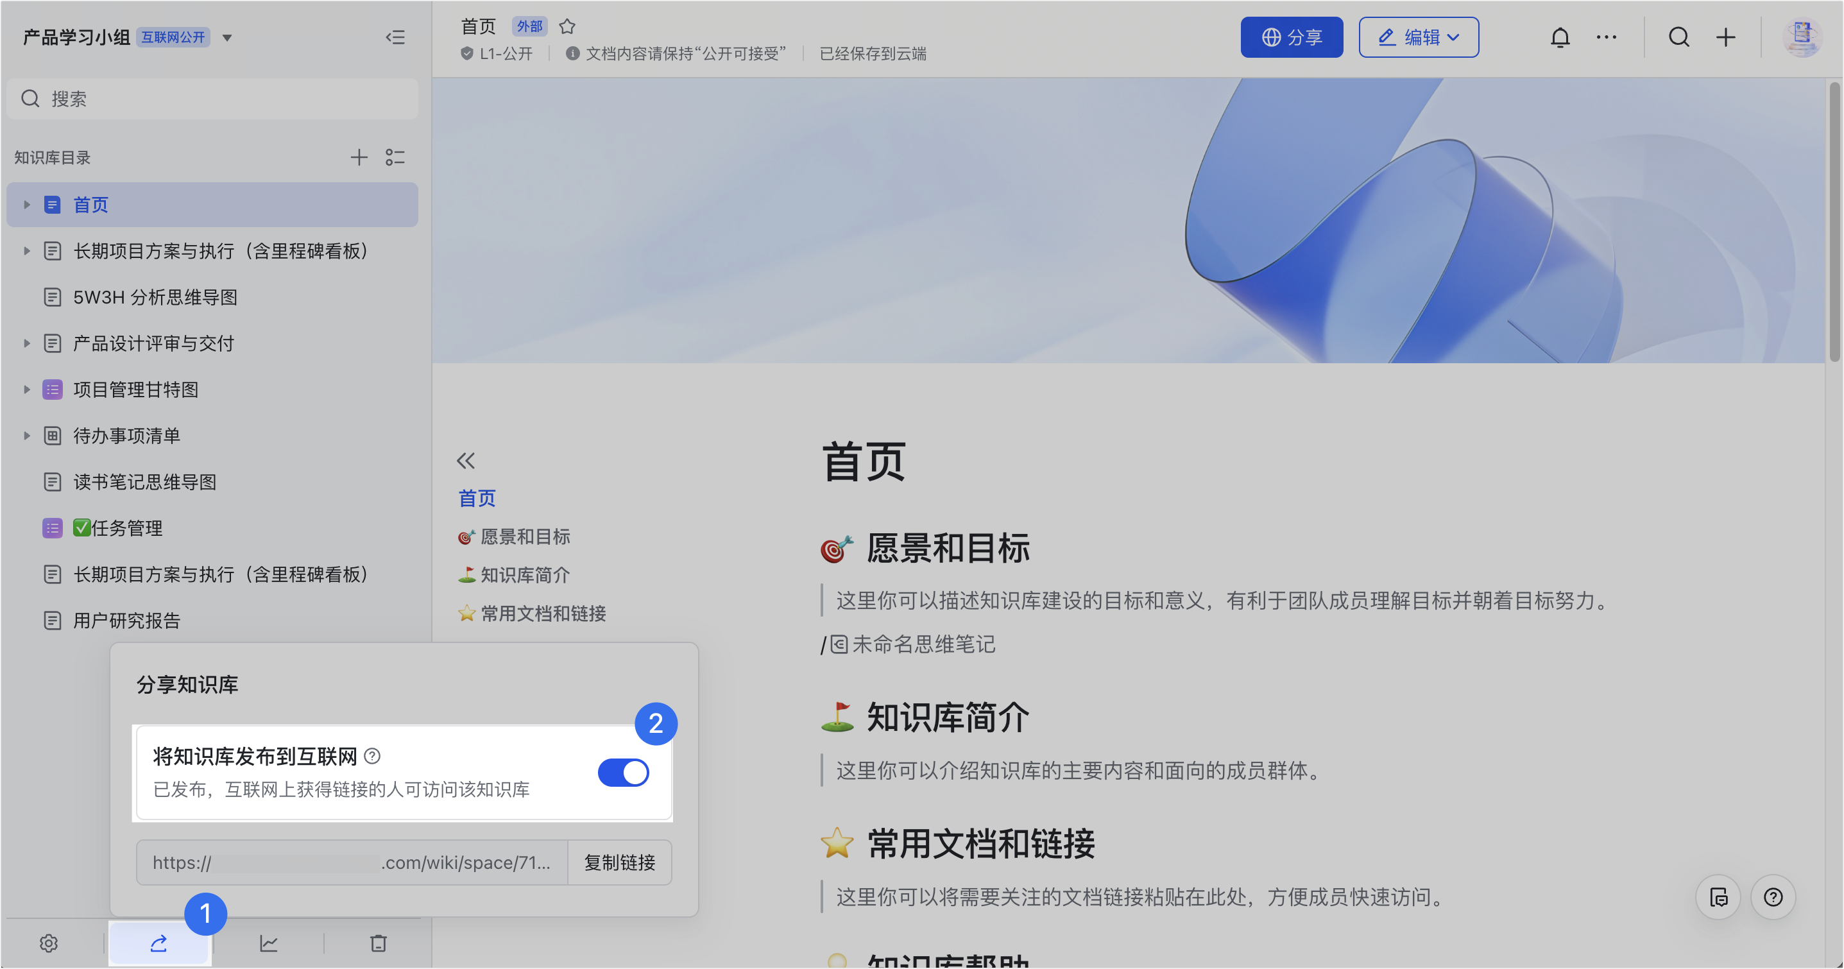Open the help question mark button

pos(1772,896)
